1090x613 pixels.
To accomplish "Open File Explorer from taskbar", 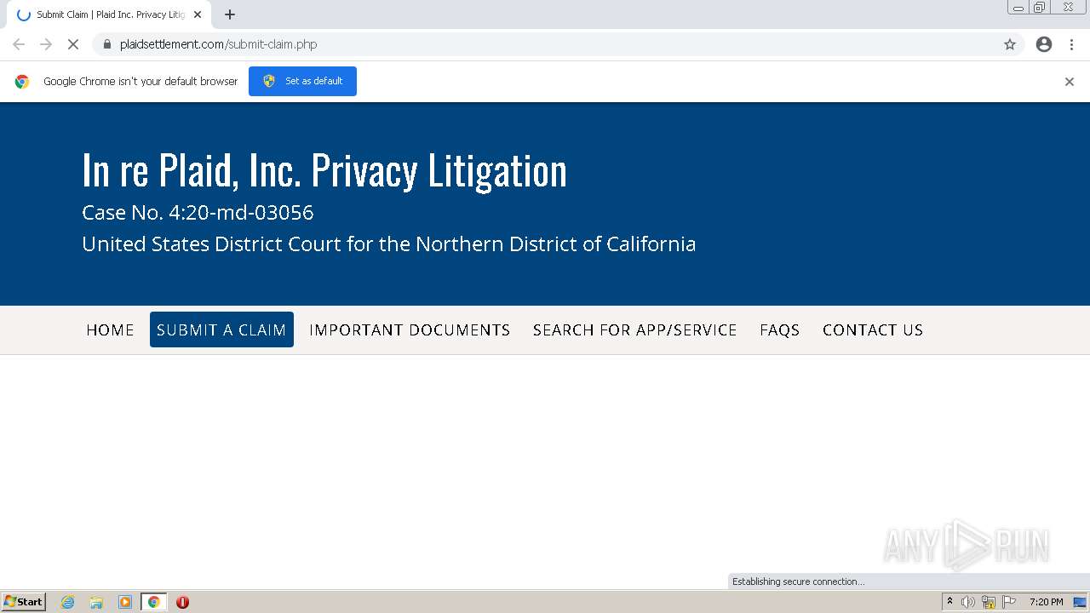I will click(96, 602).
